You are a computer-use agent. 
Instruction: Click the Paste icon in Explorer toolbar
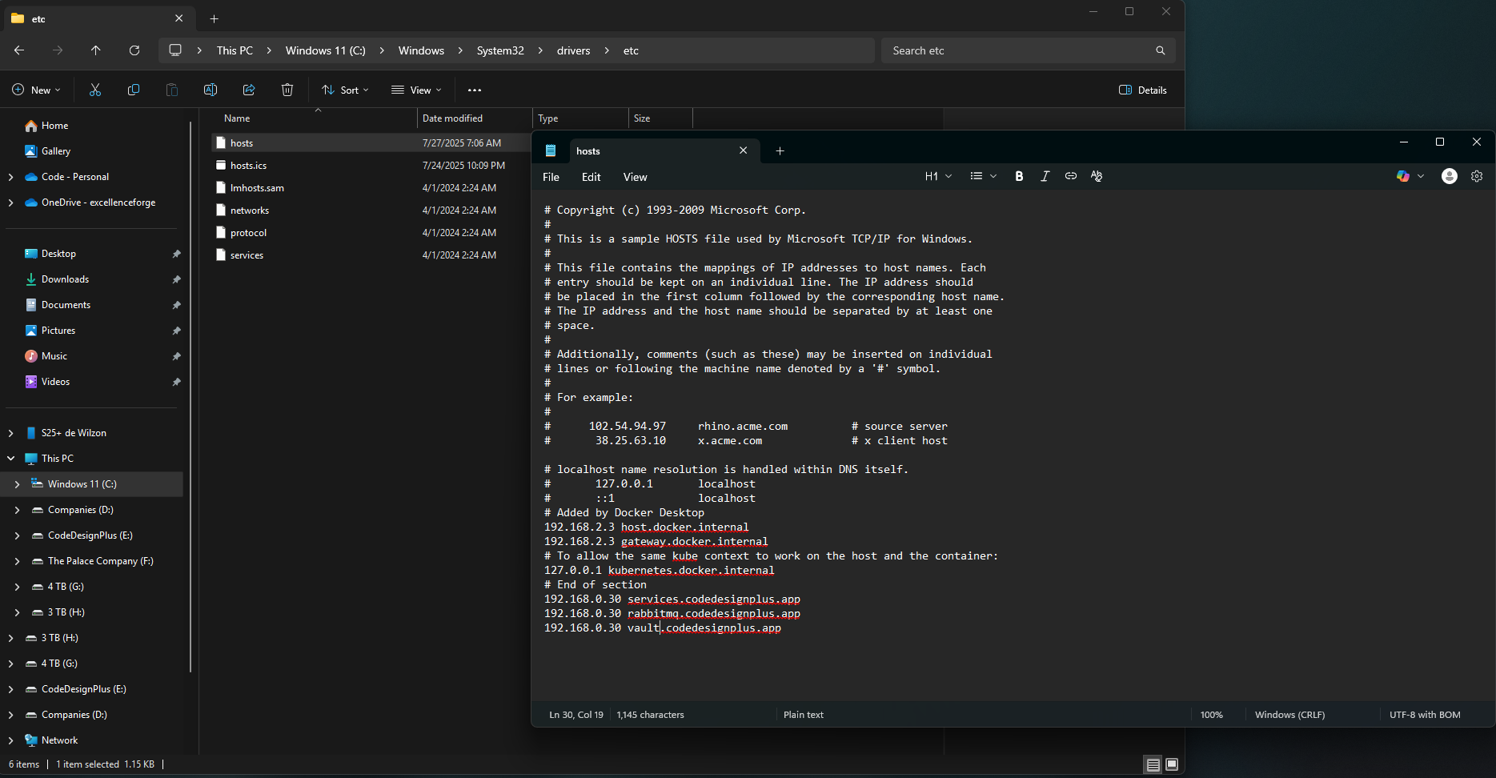[171, 90]
